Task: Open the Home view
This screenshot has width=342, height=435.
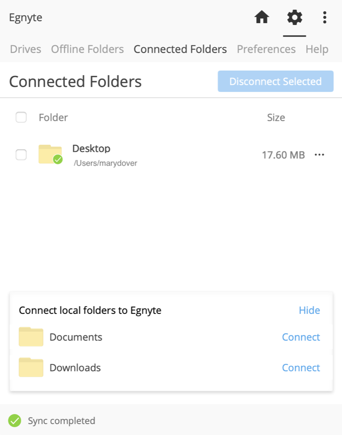Action: point(261,17)
